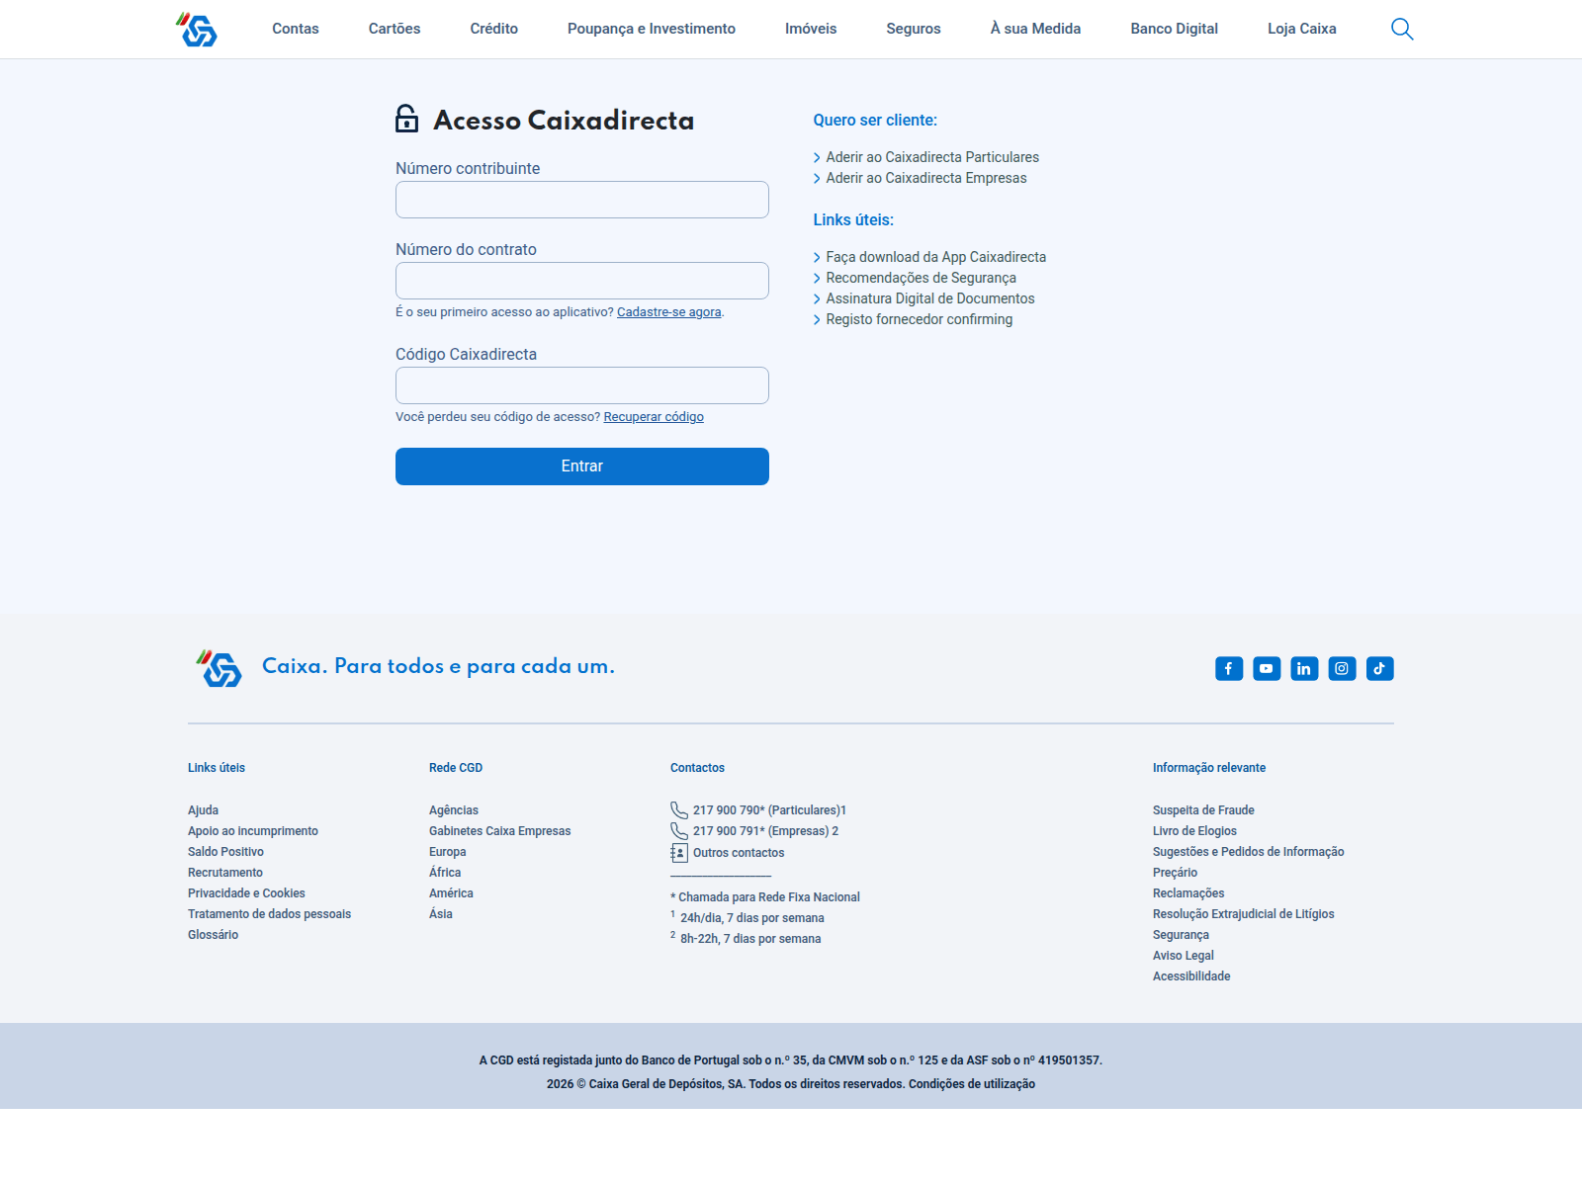Click the 217 900 790 Particulares phone number
This screenshot has width=1582, height=1186.
click(769, 810)
